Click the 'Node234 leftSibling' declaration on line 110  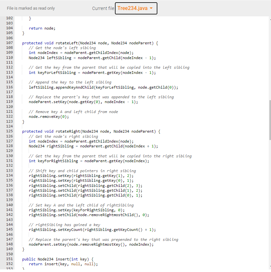tap(92, 58)
